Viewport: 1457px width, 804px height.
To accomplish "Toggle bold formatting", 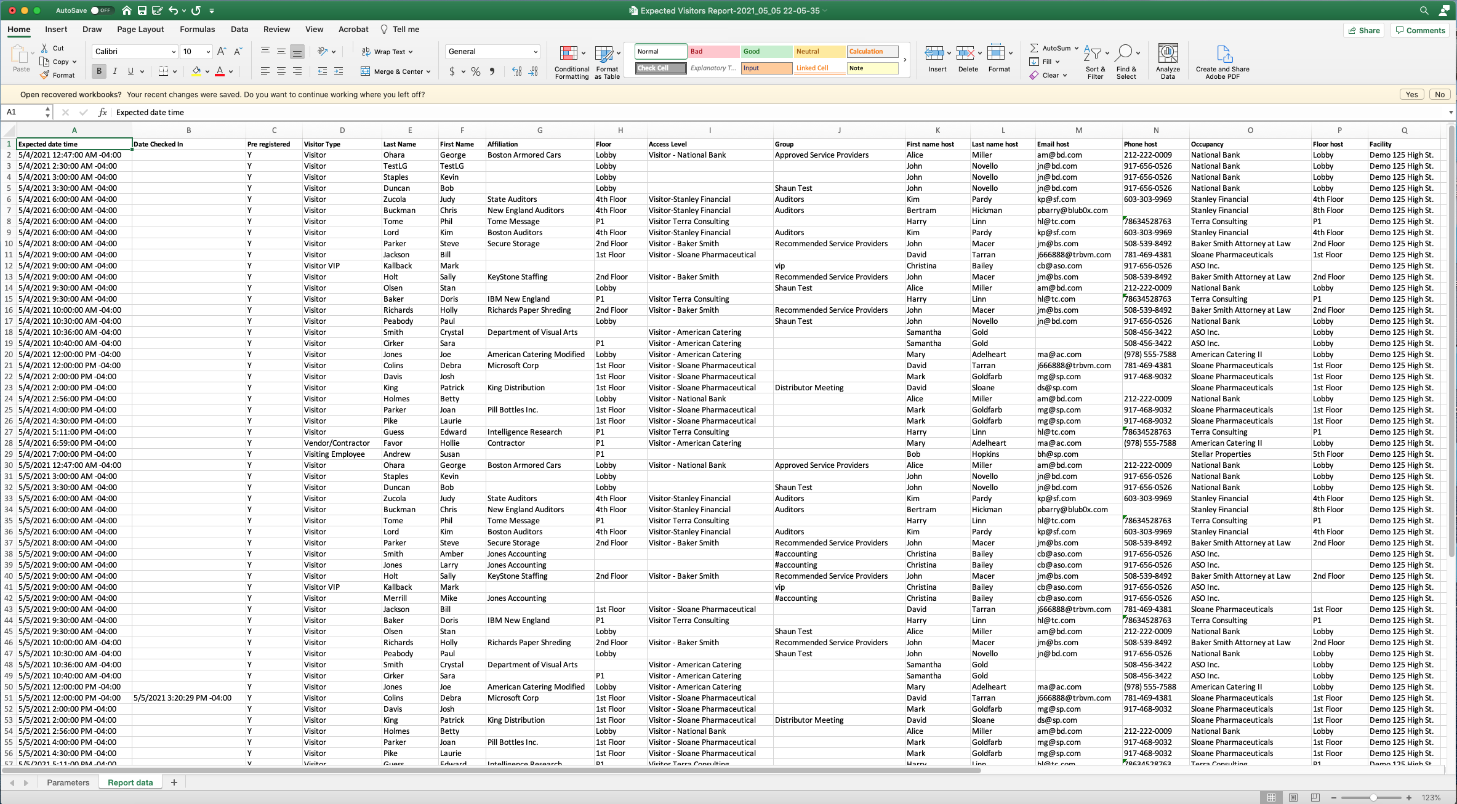I will 98,71.
